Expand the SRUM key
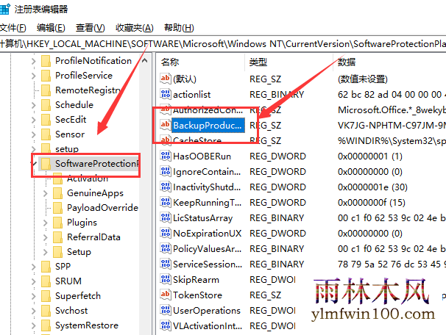The width and height of the screenshot is (446, 335). [x=34, y=281]
